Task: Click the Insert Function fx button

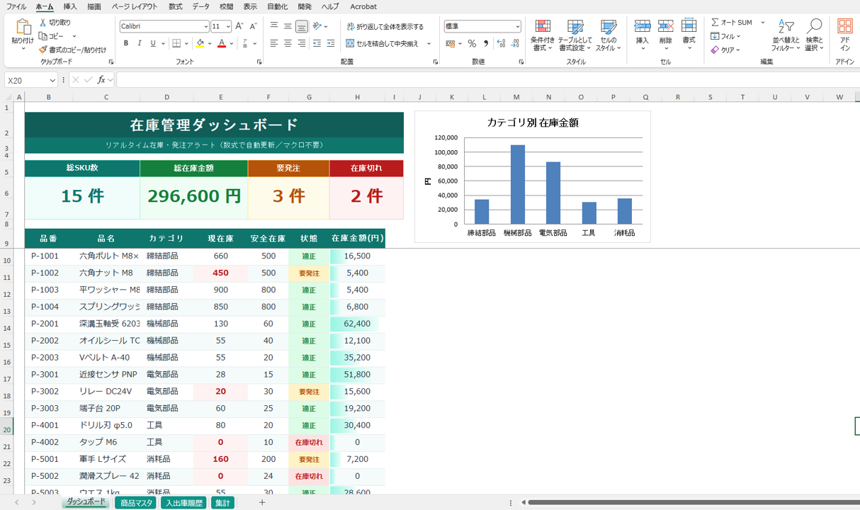Action: pyautogui.click(x=101, y=81)
